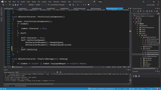Screen dimensions: 161x90
Task: Click Alphabetical sort icon in Properties panel
Action: (136, 76)
